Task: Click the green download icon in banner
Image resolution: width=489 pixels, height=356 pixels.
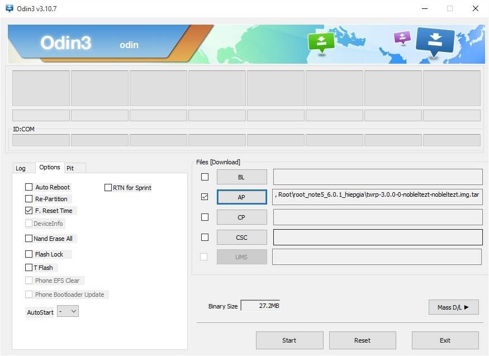Action: pyautogui.click(x=321, y=40)
